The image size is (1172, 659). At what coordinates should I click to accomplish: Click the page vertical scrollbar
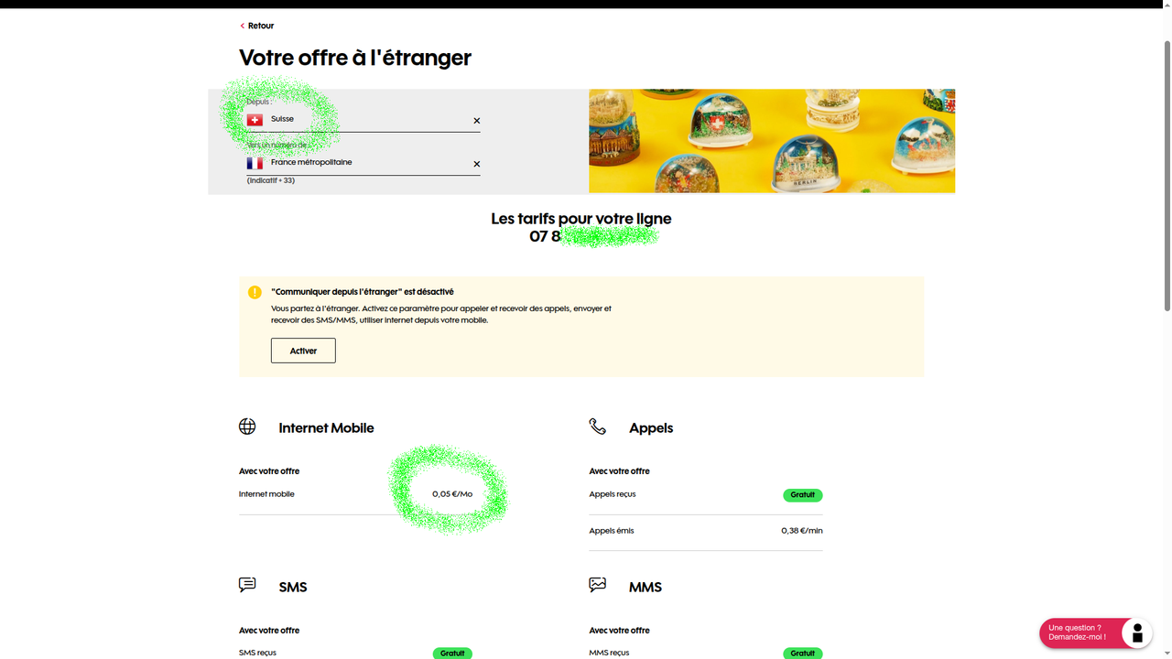tap(1167, 176)
